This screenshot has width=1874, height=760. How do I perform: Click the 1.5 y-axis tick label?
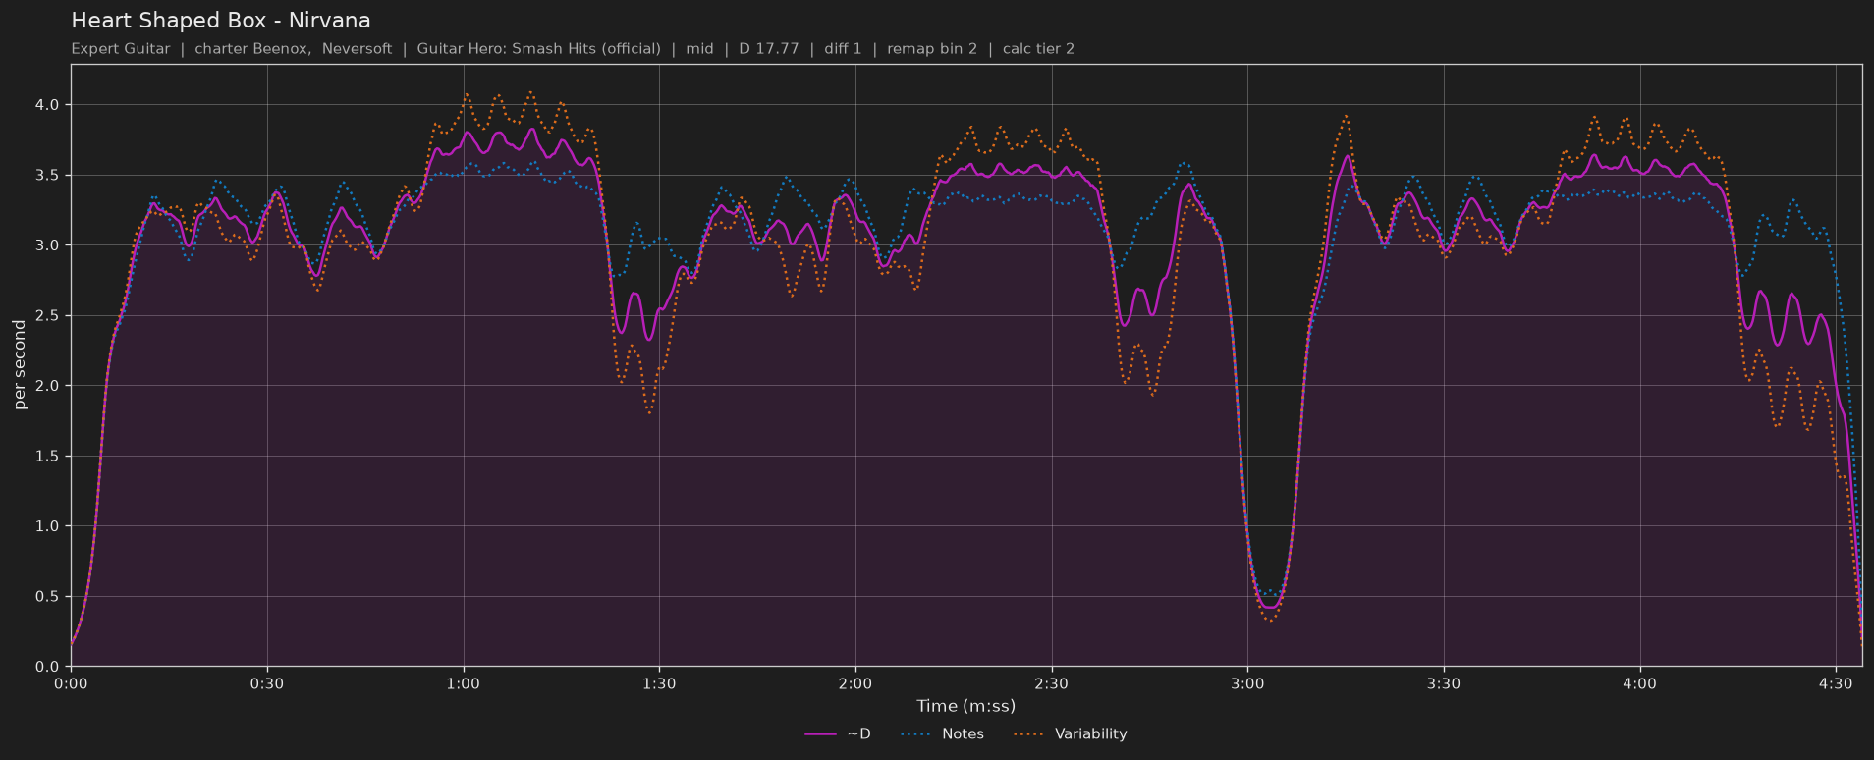47,456
